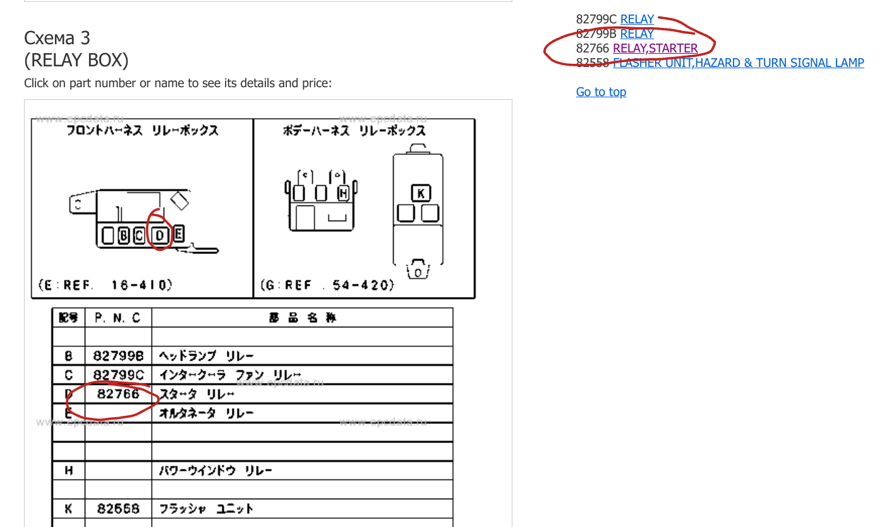Screen dimensions: 882x527
Task: Click row letter B in the table
Action: (x=68, y=356)
